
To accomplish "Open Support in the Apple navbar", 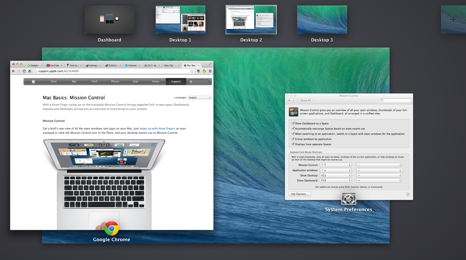I will pyautogui.click(x=176, y=81).
